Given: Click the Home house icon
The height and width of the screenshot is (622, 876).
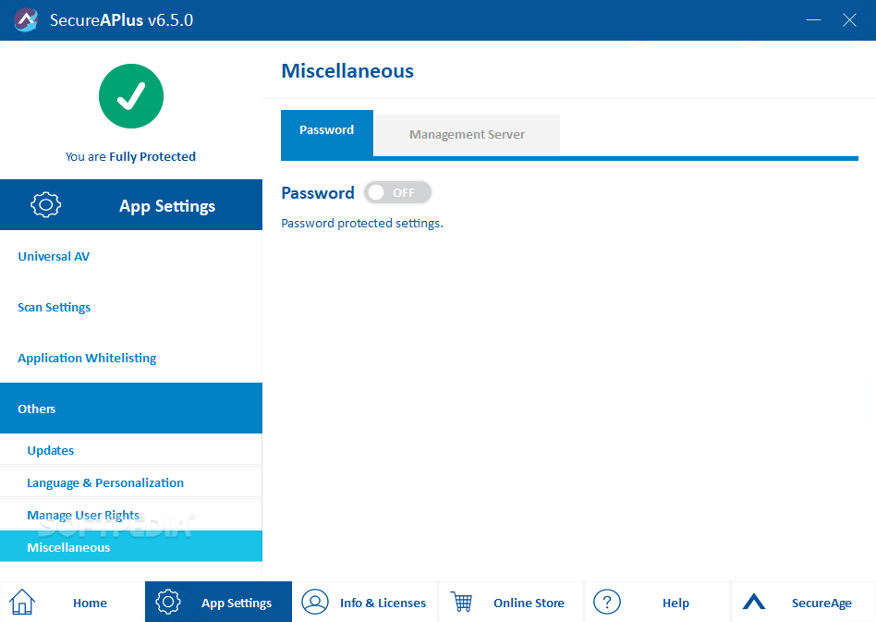Looking at the screenshot, I should coord(22,602).
